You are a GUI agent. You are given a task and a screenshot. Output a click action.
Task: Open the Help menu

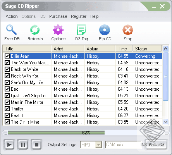tap(95, 16)
